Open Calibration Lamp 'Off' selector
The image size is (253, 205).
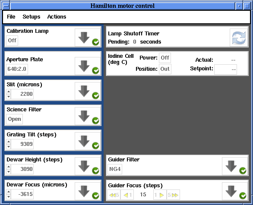[12, 40]
